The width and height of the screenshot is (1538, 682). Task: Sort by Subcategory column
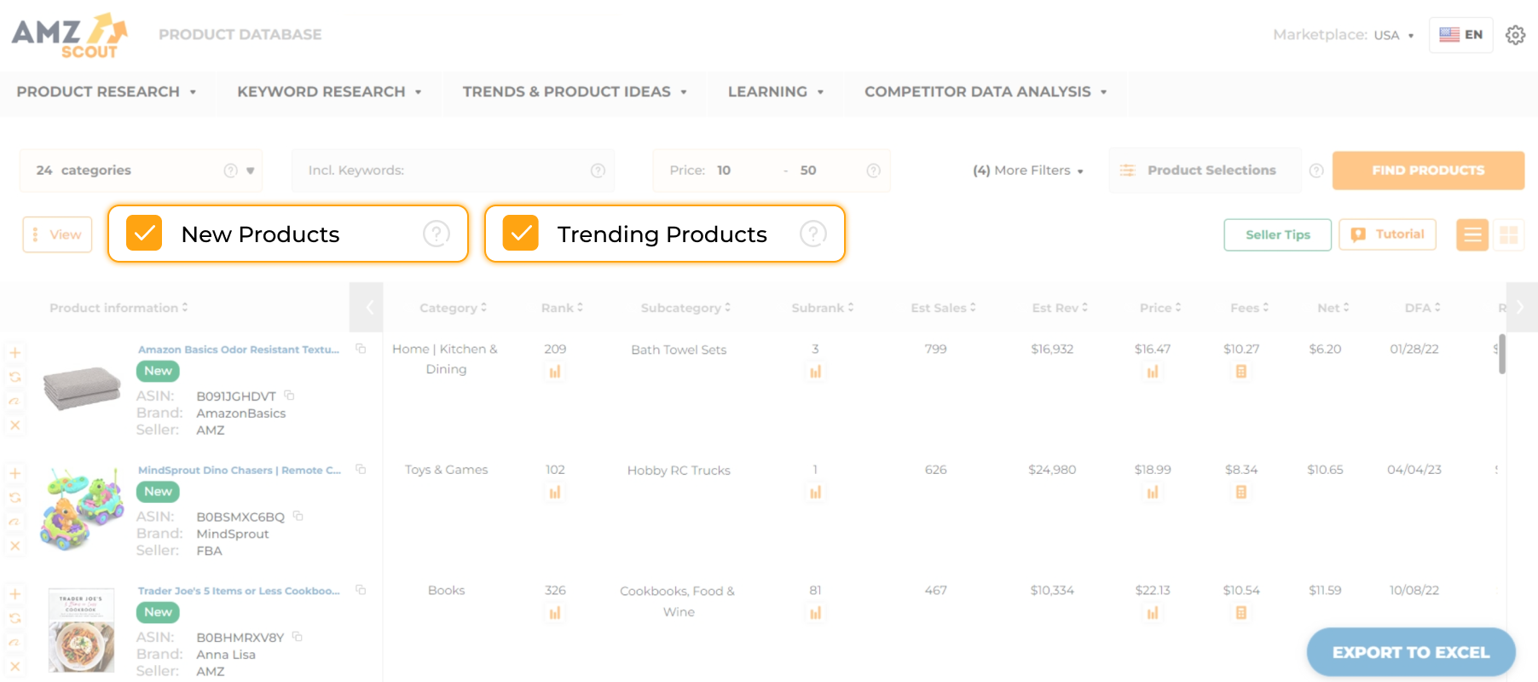685,308
